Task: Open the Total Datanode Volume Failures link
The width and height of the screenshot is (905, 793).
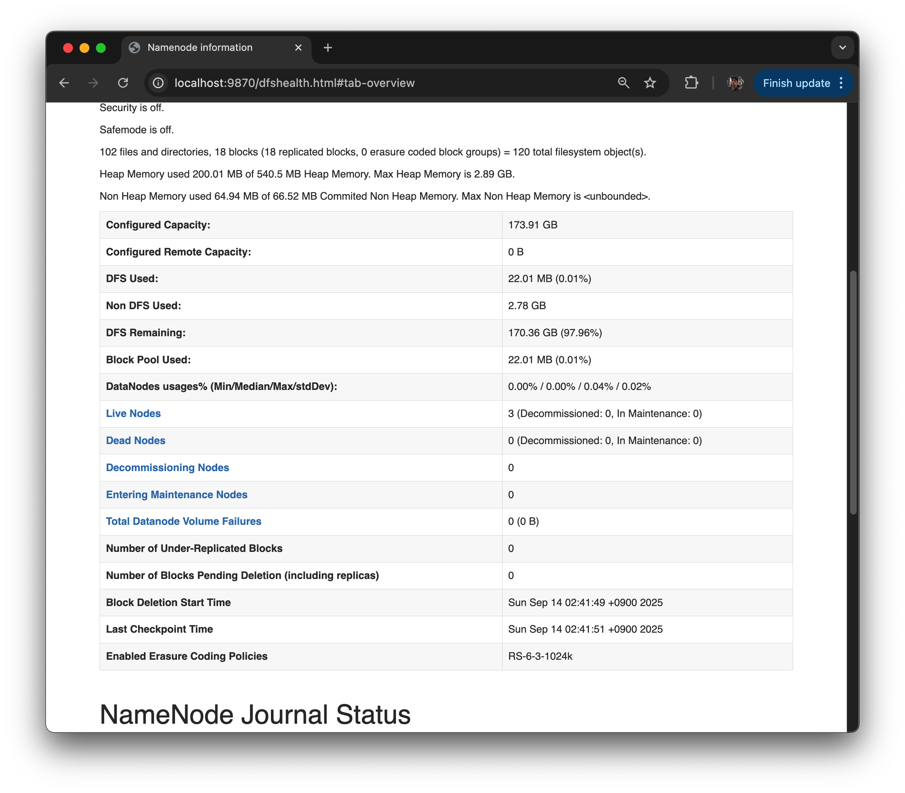Action: click(x=184, y=521)
